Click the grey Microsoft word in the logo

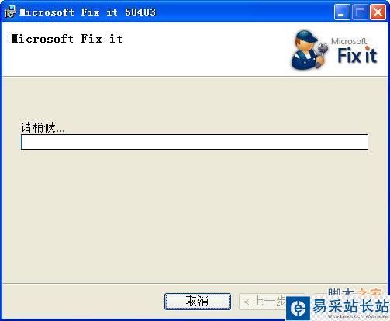point(349,41)
